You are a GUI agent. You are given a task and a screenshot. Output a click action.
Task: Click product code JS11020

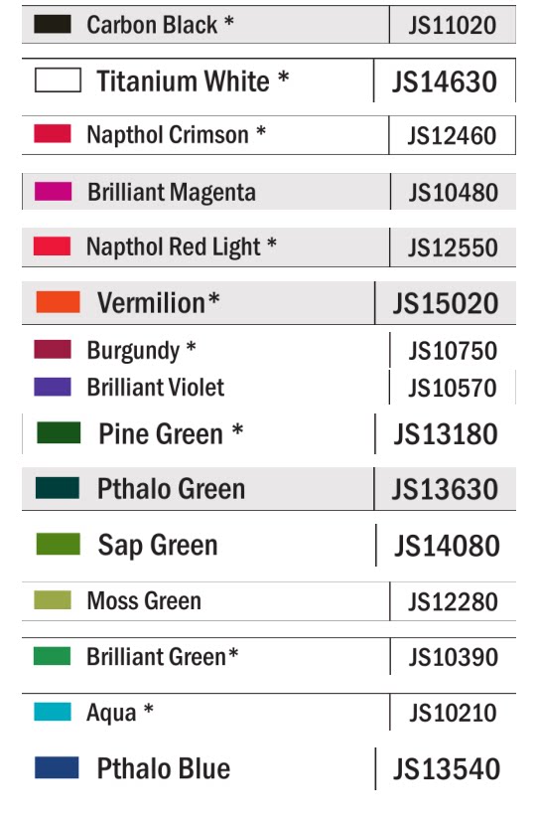453,25
